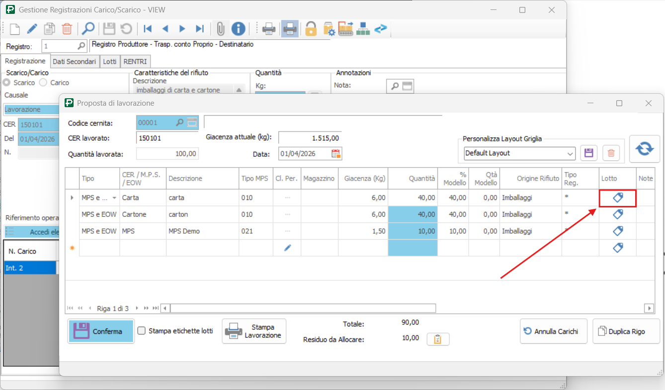Screen dimensions: 665x390
Task: Enable Stampa etichette lotti checkbox
Action: [x=142, y=331]
